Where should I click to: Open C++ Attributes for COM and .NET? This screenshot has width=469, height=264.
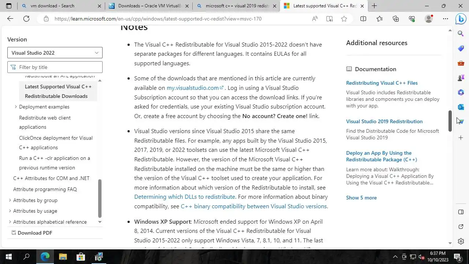pyautogui.click(x=51, y=178)
